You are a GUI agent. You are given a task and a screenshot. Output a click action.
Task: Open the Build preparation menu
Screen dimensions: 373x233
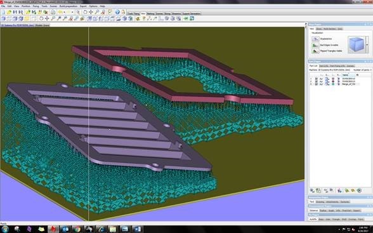[69, 6]
